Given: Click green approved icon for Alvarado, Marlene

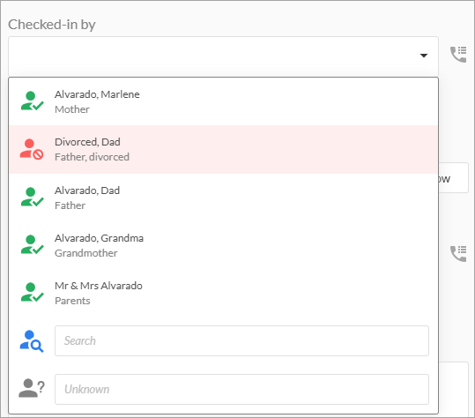Looking at the screenshot, I should pos(32,101).
